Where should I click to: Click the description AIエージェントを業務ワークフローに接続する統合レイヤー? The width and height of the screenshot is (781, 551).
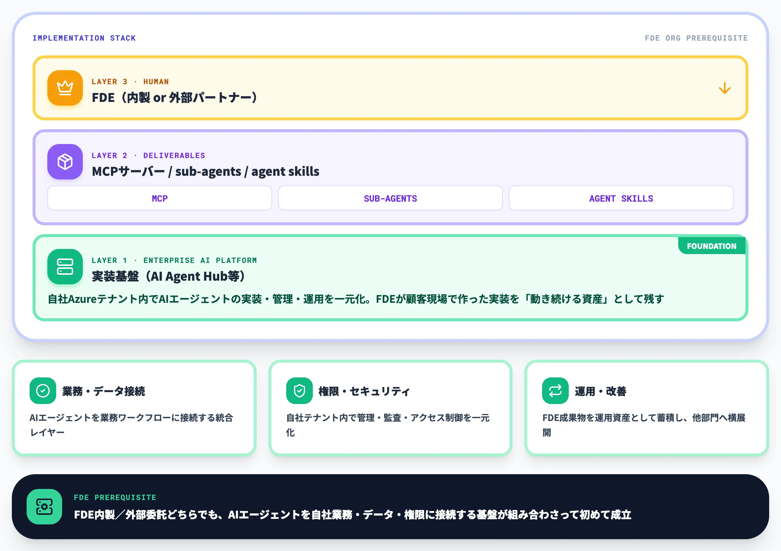coord(131,425)
